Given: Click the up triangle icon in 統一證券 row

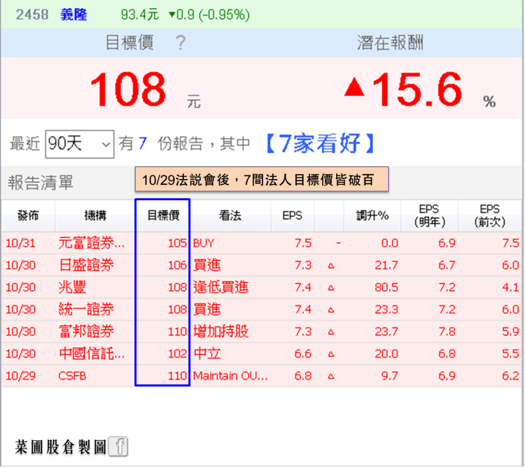Looking at the screenshot, I should 331,310.
